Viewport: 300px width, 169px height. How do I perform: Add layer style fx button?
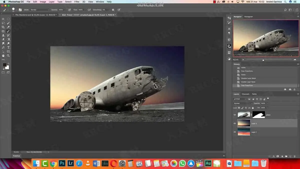[274, 156]
